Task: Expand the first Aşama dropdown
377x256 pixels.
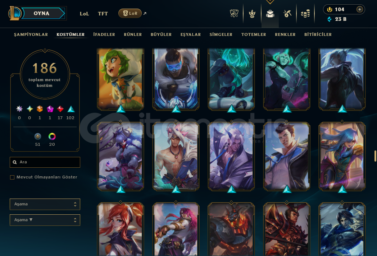Action: (45, 204)
